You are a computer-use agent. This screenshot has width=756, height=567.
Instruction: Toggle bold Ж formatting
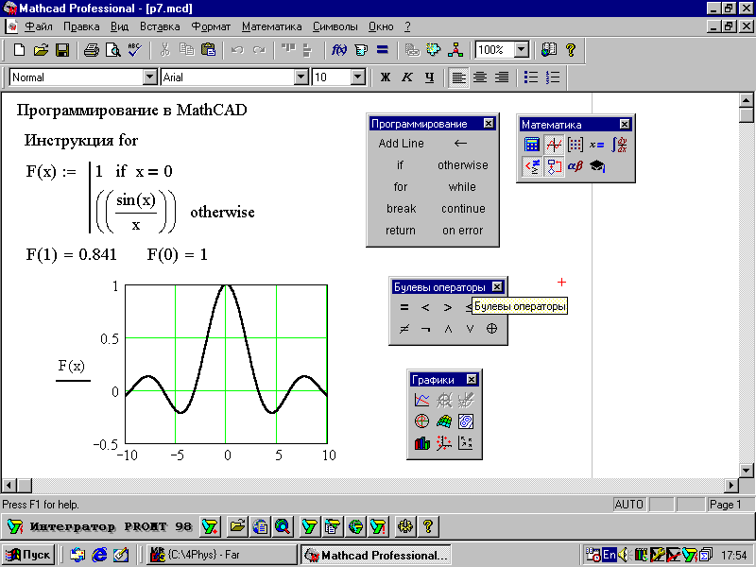click(x=386, y=77)
